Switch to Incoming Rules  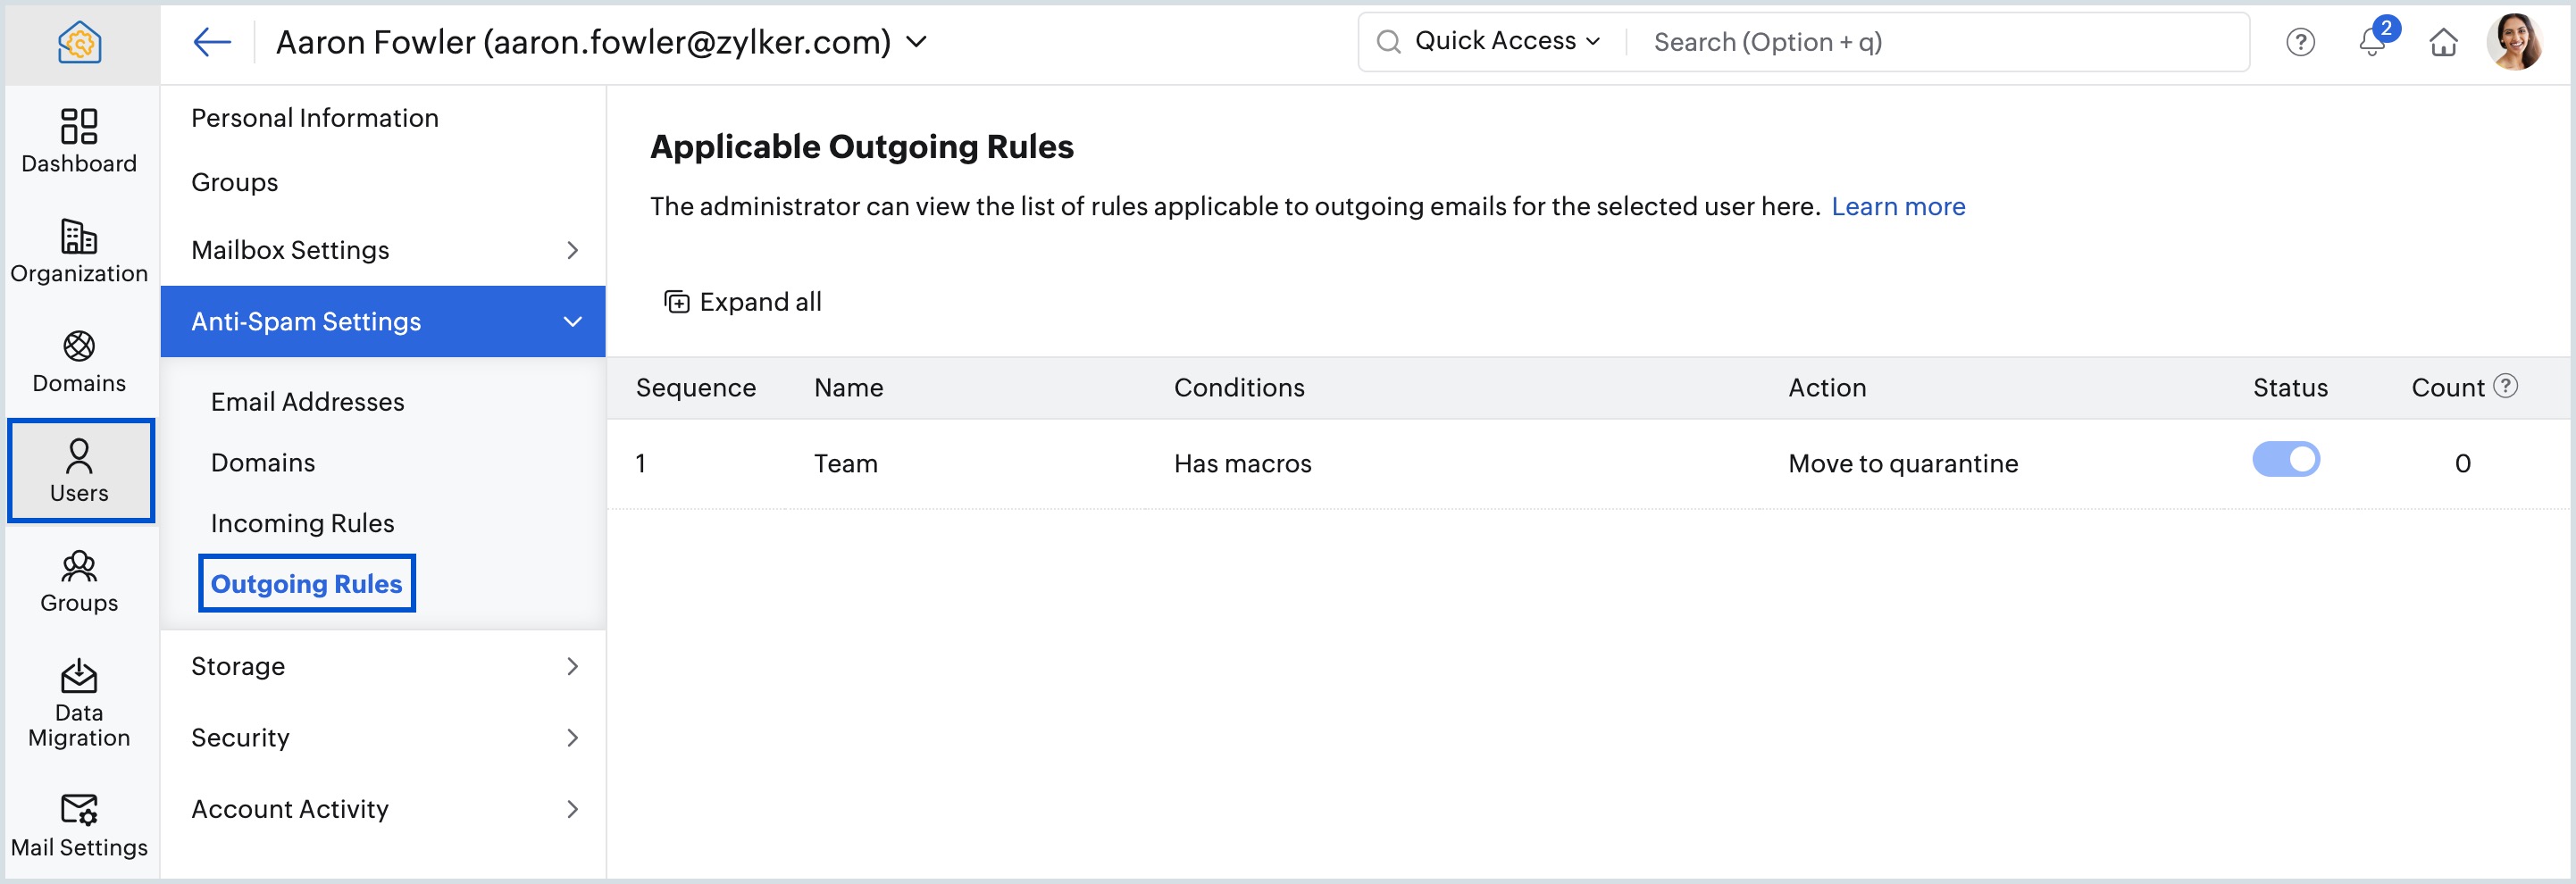coord(302,522)
